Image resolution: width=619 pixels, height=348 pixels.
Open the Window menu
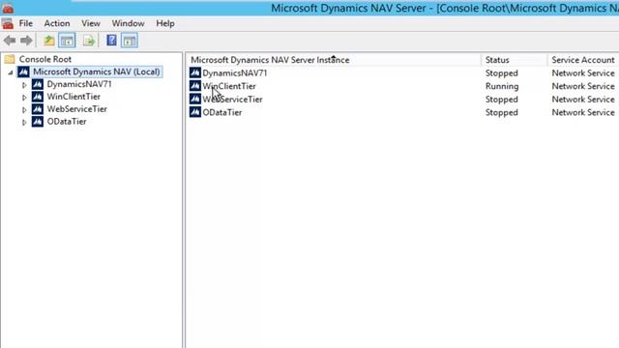click(128, 23)
